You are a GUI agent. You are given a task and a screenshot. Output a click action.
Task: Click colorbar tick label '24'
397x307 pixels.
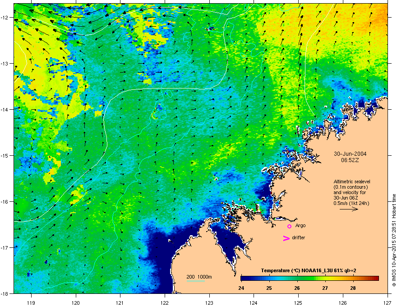pyautogui.click(x=241, y=288)
